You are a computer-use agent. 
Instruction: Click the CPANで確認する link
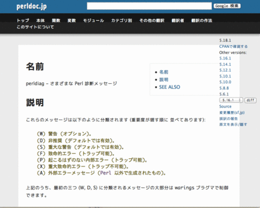coord(233,46)
